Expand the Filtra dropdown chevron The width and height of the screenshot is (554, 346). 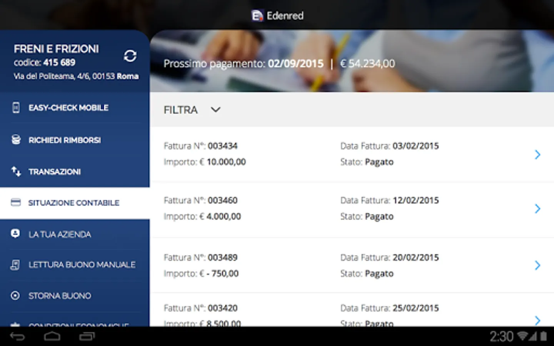pyautogui.click(x=216, y=110)
